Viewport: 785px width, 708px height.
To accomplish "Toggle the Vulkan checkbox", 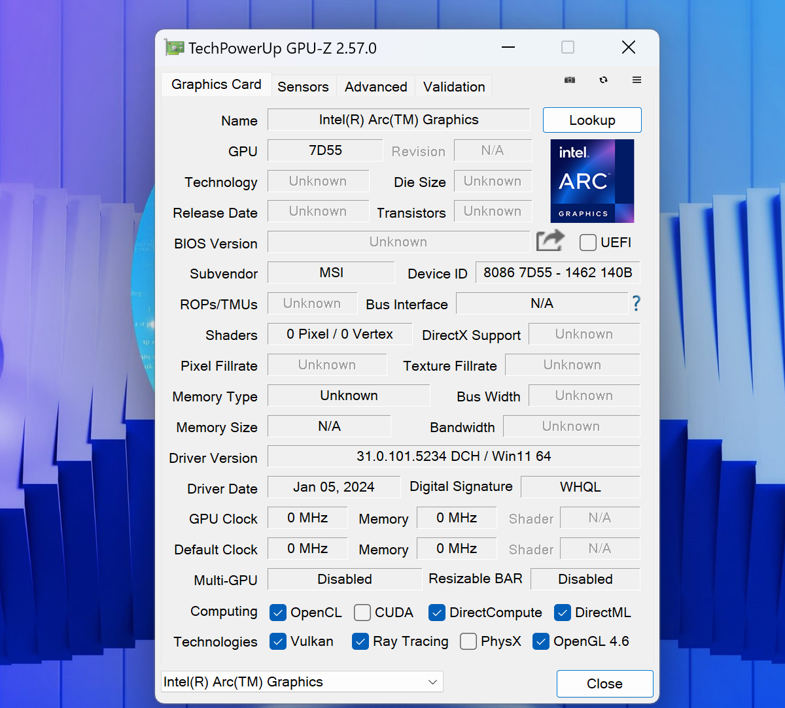I will [x=278, y=641].
